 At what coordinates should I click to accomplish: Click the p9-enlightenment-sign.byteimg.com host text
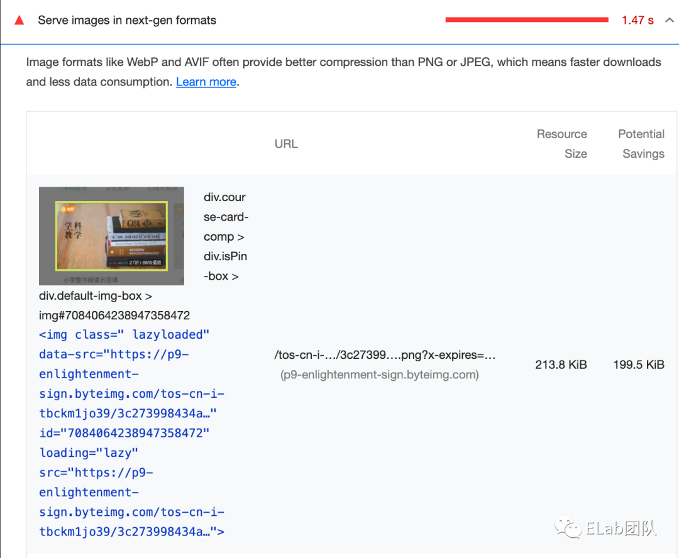click(x=379, y=375)
